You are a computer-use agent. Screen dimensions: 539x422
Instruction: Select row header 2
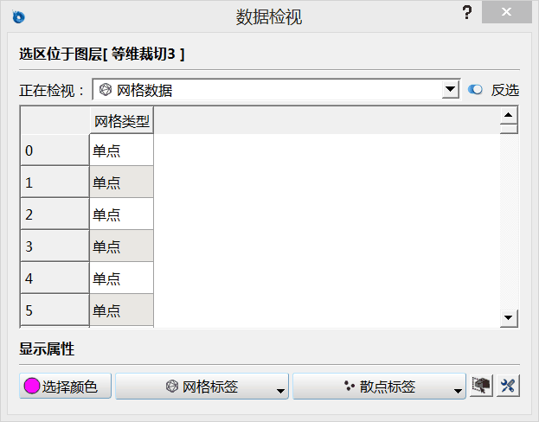tap(55, 214)
